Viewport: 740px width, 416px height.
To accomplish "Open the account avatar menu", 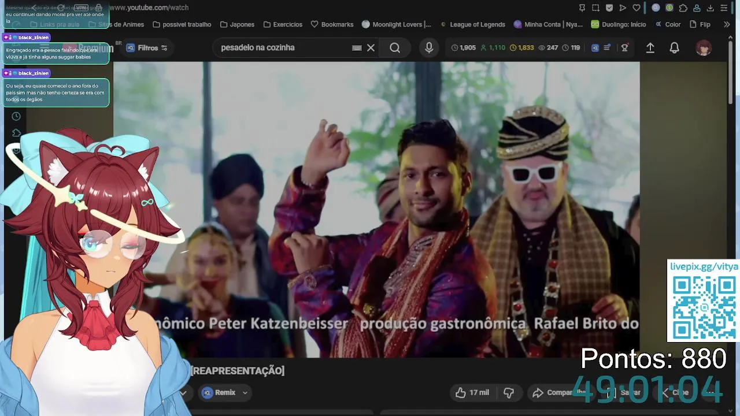I will [704, 48].
